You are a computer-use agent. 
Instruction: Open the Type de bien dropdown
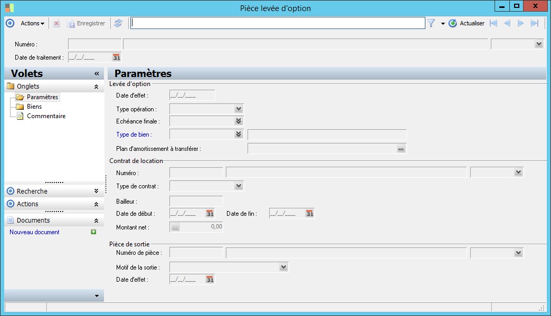click(x=239, y=134)
